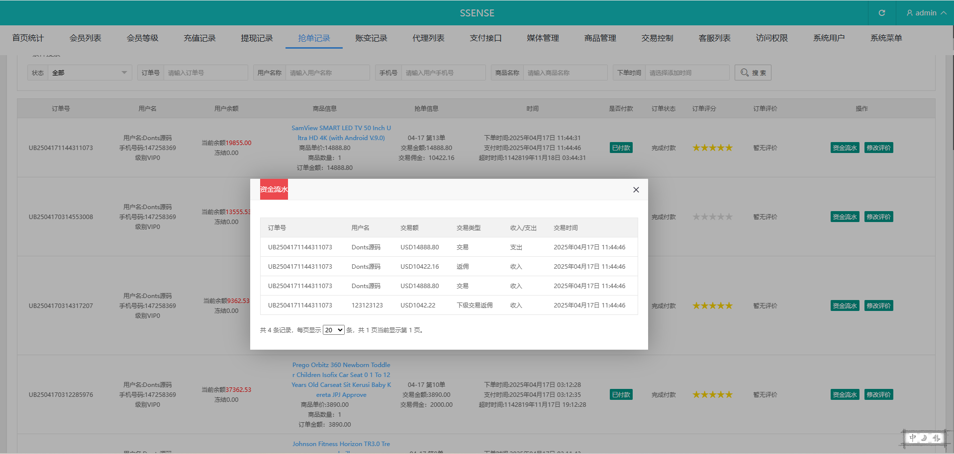Click star rating of order UB2504170312285976
This screenshot has height=454, width=954.
click(712, 394)
